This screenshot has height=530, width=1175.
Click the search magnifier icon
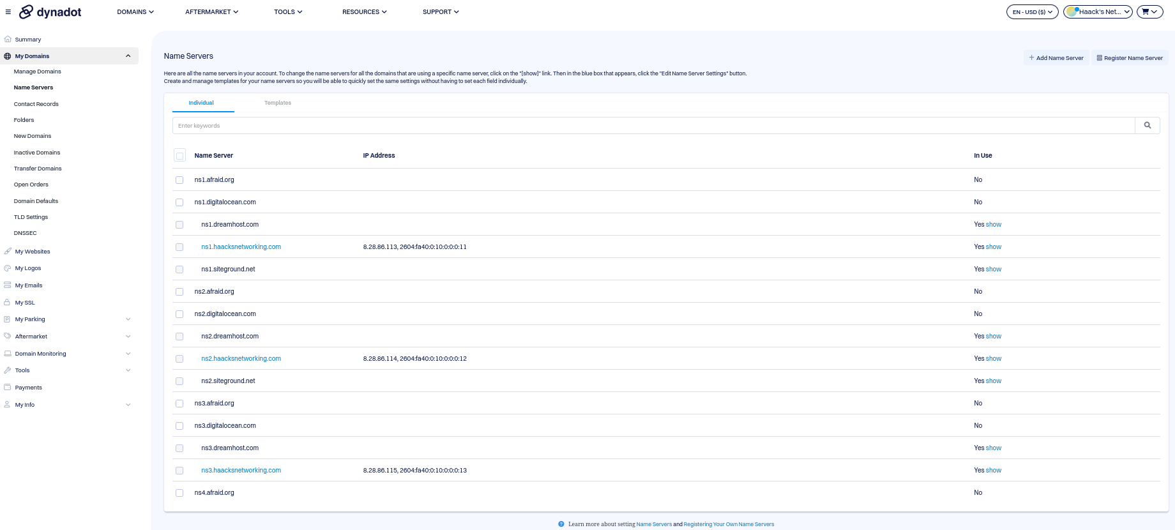(x=1147, y=126)
